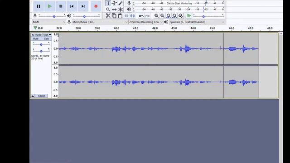Zoom out of the waveform

(x=162, y=16)
